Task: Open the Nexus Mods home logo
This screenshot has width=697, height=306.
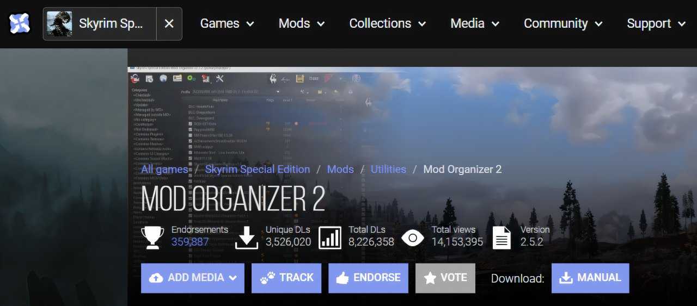Action: coord(19,23)
